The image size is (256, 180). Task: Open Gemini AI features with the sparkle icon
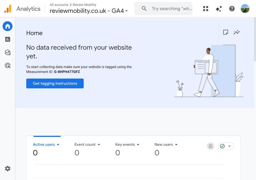[x=219, y=8]
